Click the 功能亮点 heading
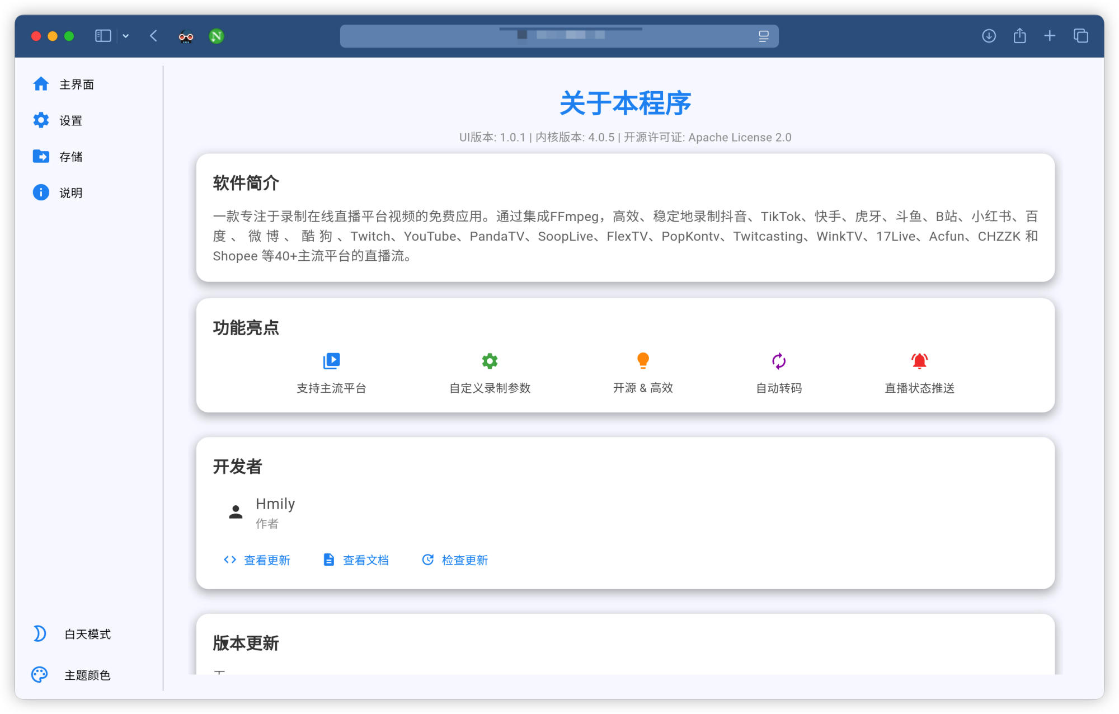Viewport: 1119px width, 714px height. (x=246, y=327)
